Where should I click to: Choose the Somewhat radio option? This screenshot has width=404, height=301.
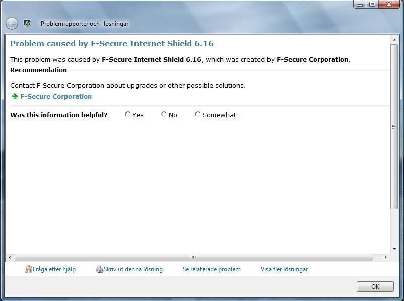(x=197, y=114)
